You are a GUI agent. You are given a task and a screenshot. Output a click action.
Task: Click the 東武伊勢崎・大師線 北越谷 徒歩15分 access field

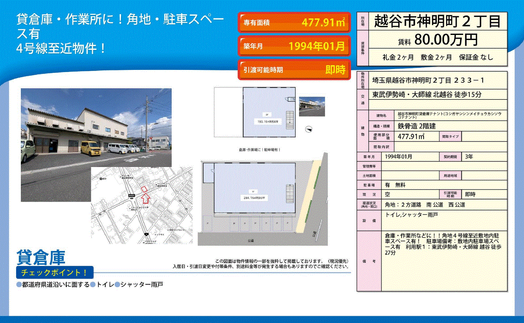(x=437, y=95)
